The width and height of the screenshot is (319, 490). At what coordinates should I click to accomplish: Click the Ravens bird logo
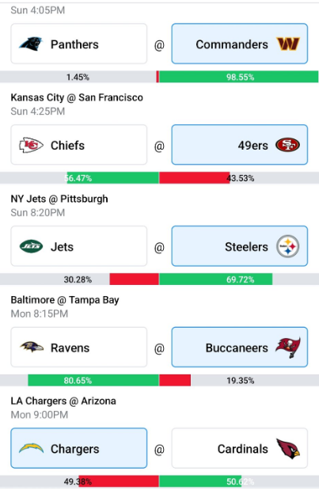click(x=31, y=347)
